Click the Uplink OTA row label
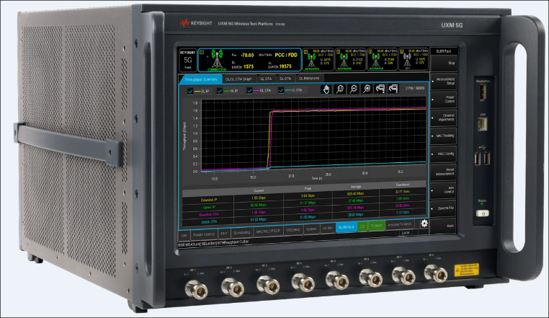 pos(209,221)
